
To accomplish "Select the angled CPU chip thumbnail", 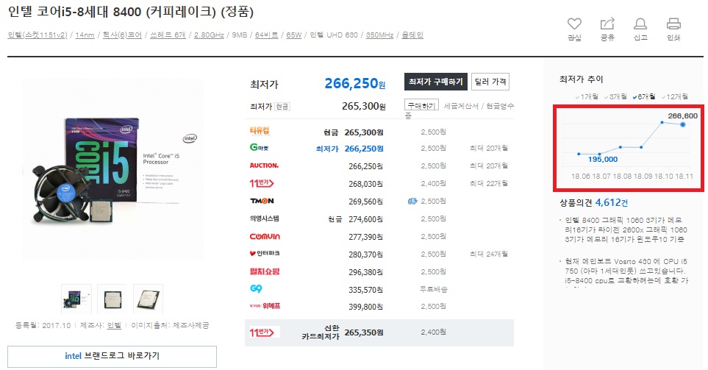I will click(148, 299).
